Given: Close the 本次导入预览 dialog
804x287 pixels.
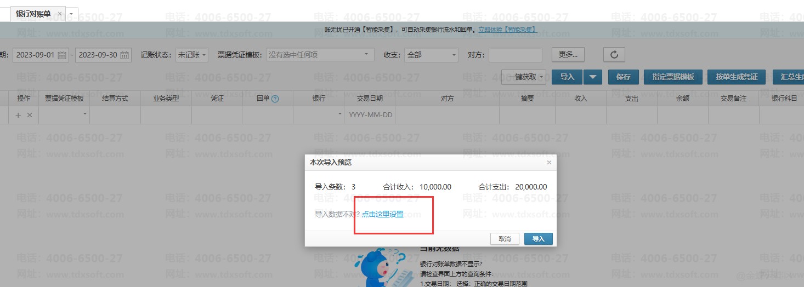Looking at the screenshot, I should coord(549,163).
